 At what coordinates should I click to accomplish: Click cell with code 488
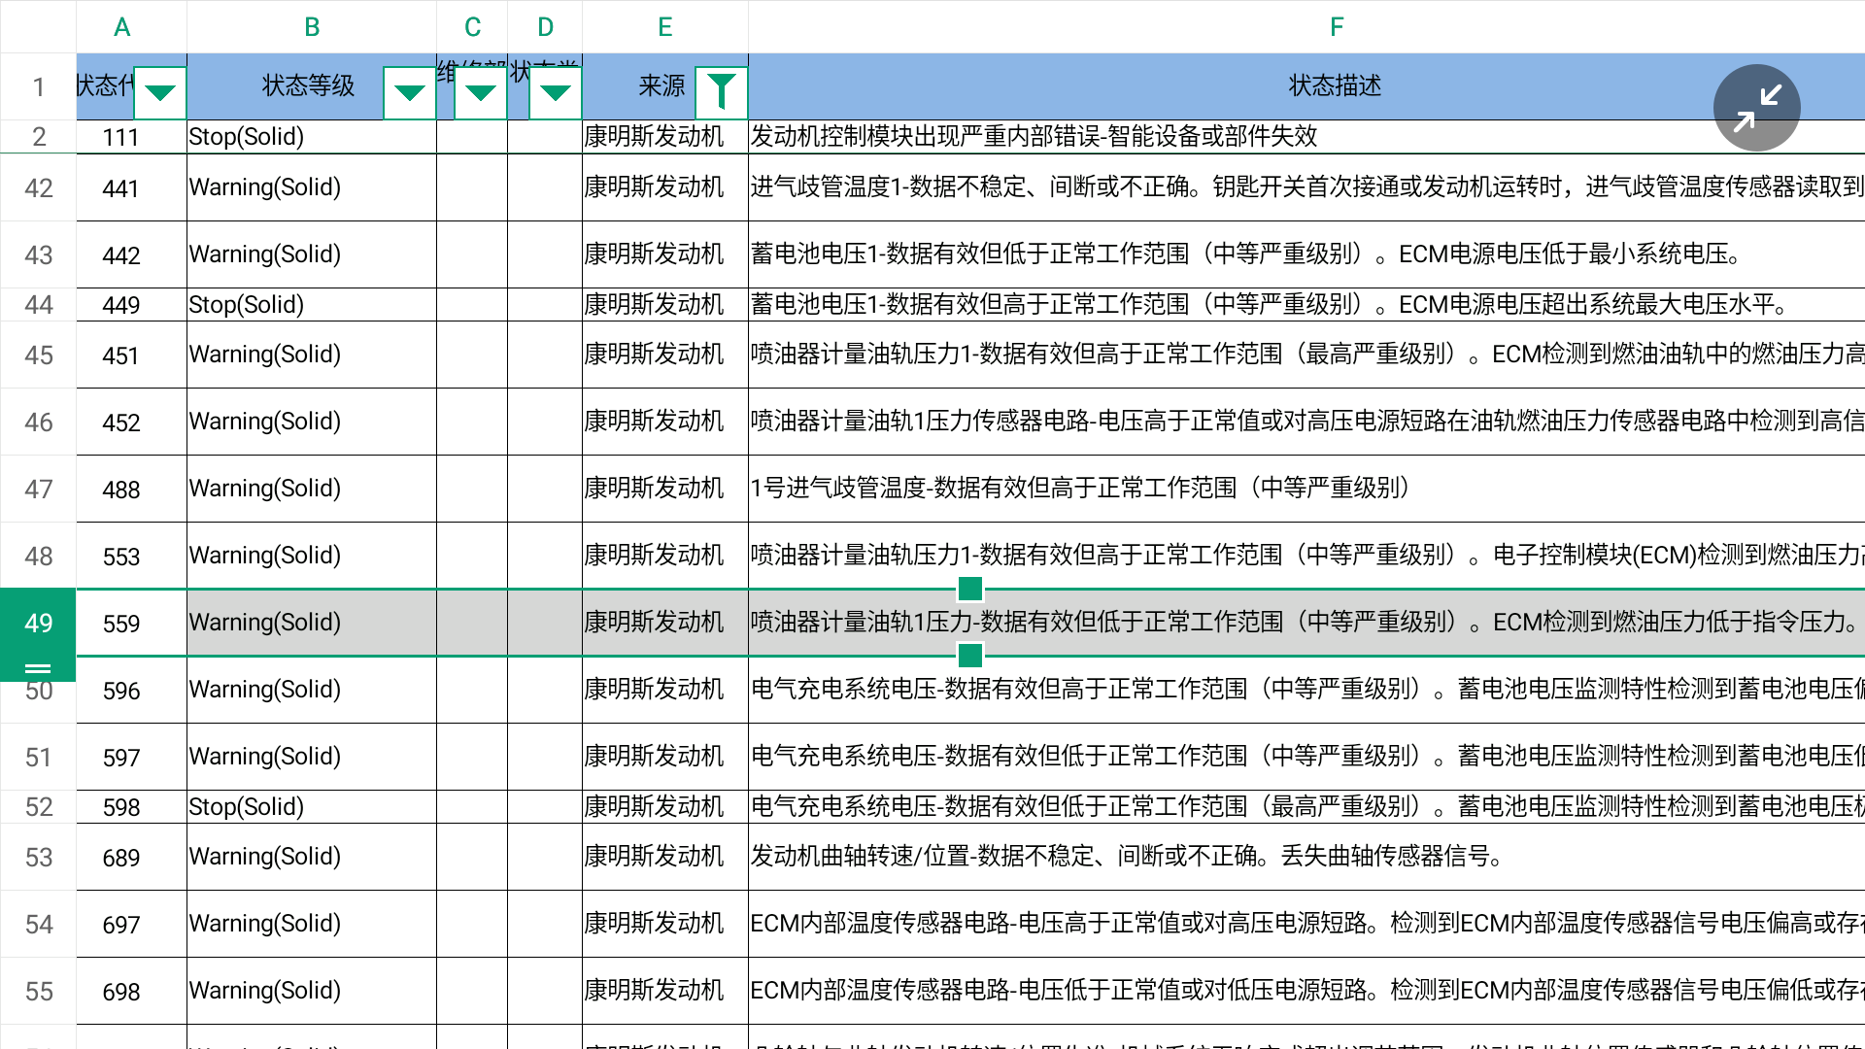click(x=131, y=489)
